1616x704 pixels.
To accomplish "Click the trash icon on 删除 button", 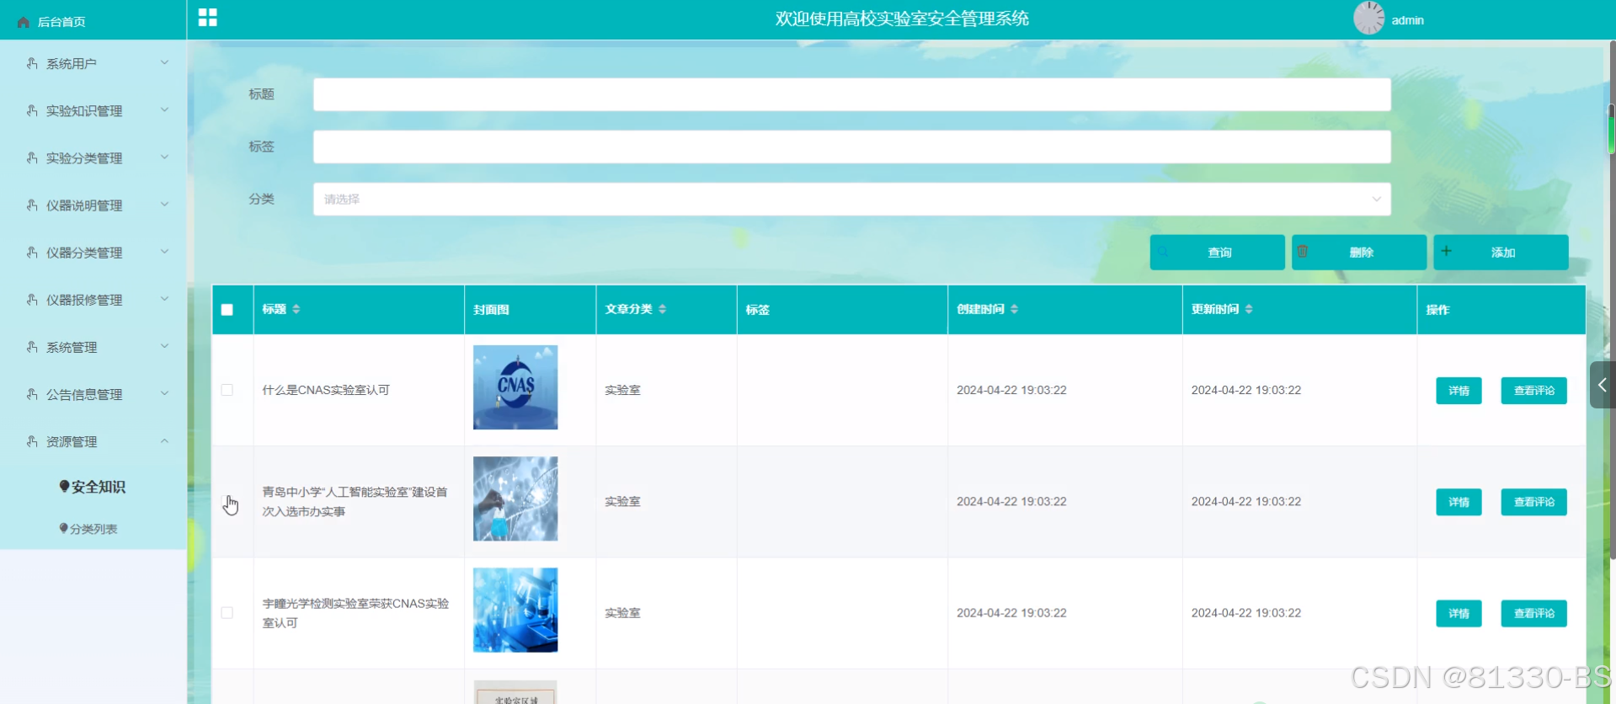I will (x=1302, y=251).
